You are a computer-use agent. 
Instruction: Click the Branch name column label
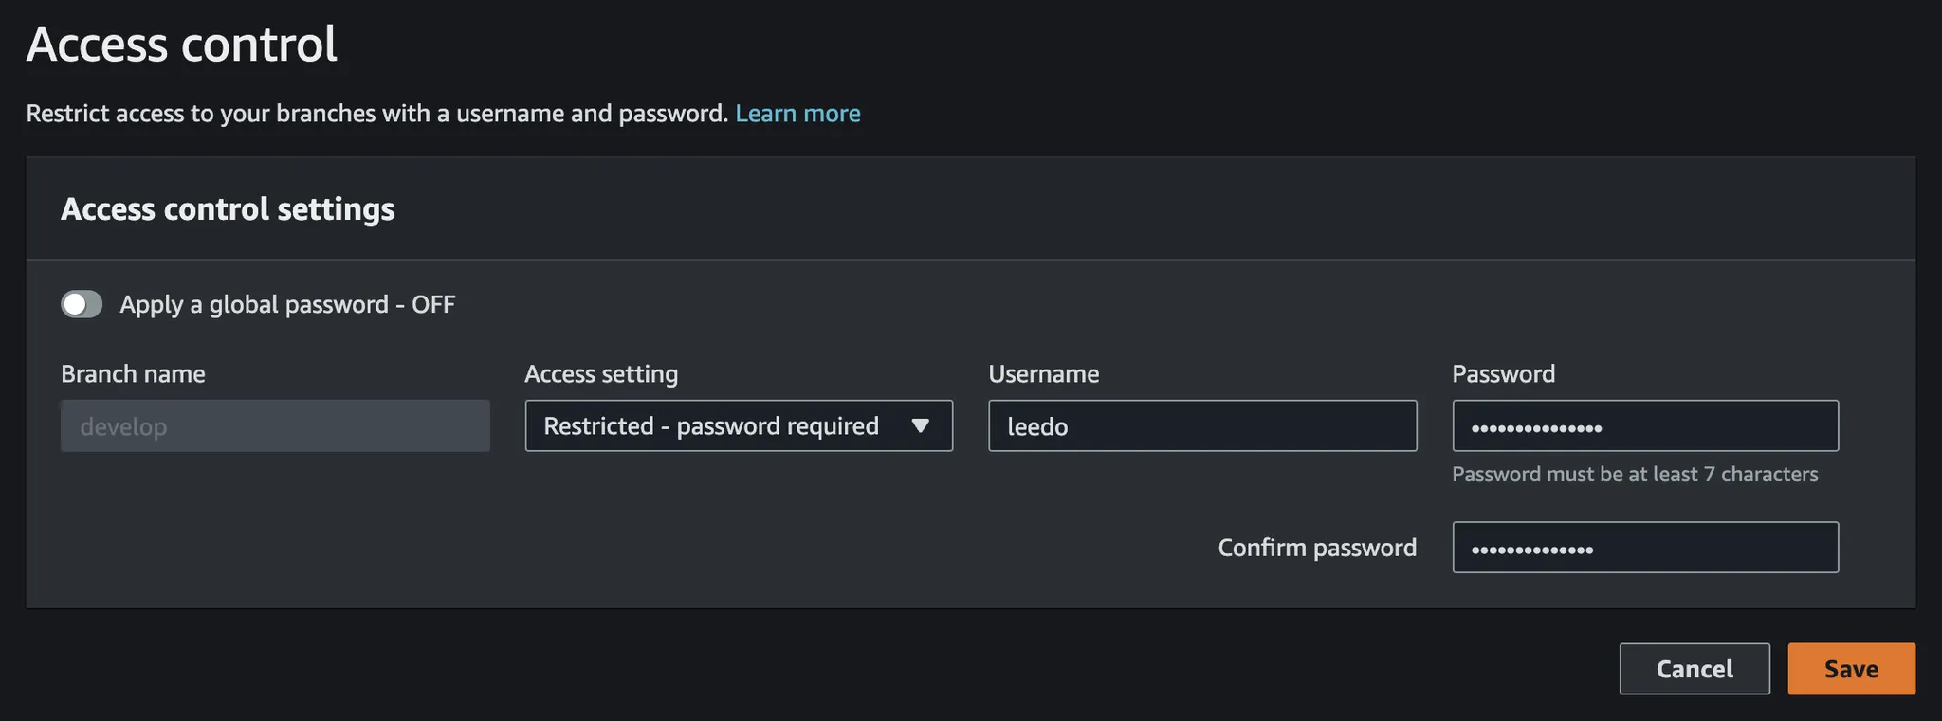click(x=133, y=374)
